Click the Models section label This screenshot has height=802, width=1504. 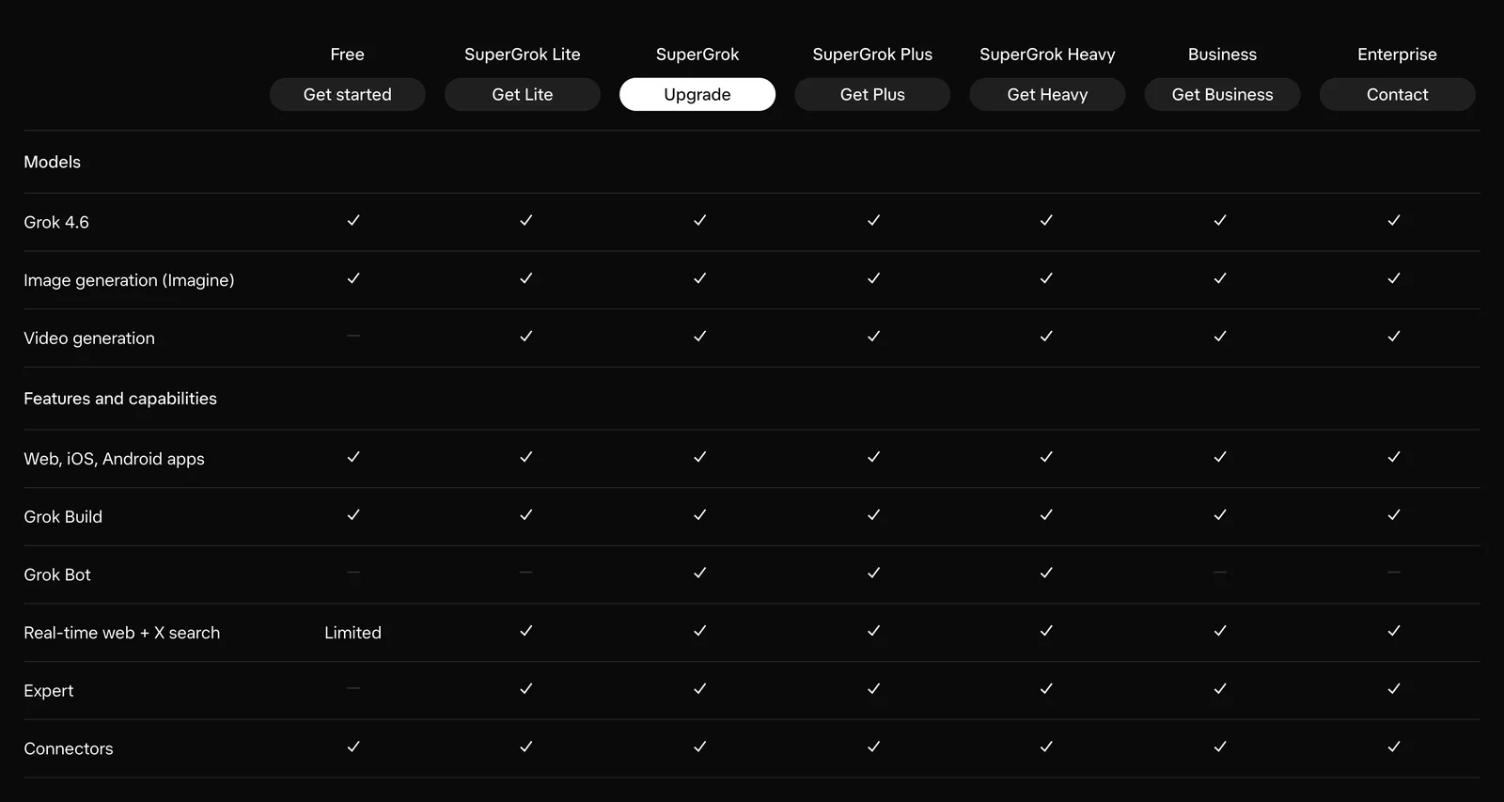coord(52,162)
